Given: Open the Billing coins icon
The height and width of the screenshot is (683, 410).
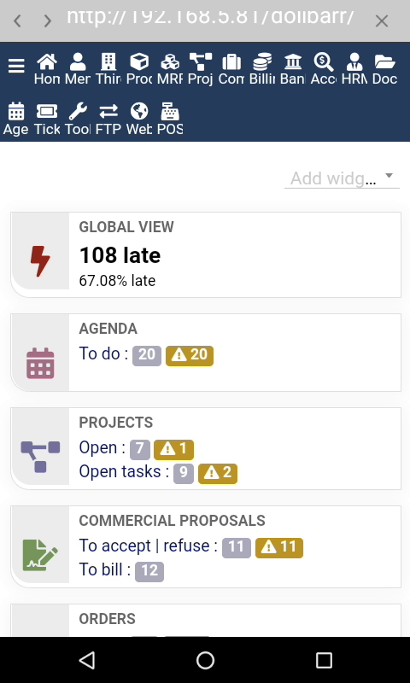Looking at the screenshot, I should point(262,62).
